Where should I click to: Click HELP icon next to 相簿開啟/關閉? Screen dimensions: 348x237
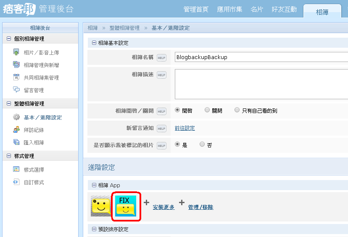coord(161,111)
